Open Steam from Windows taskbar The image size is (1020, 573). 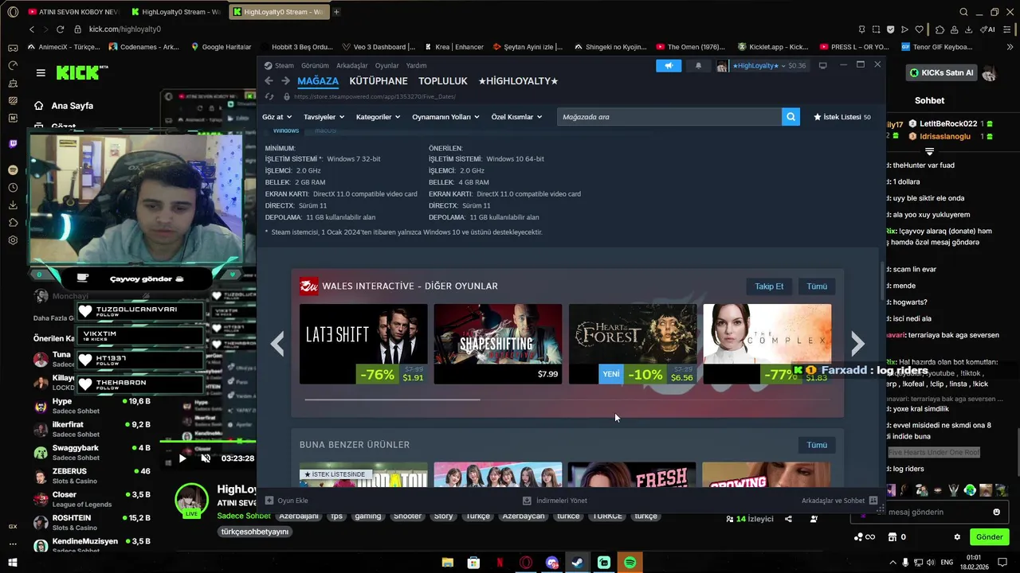pyautogui.click(x=578, y=563)
